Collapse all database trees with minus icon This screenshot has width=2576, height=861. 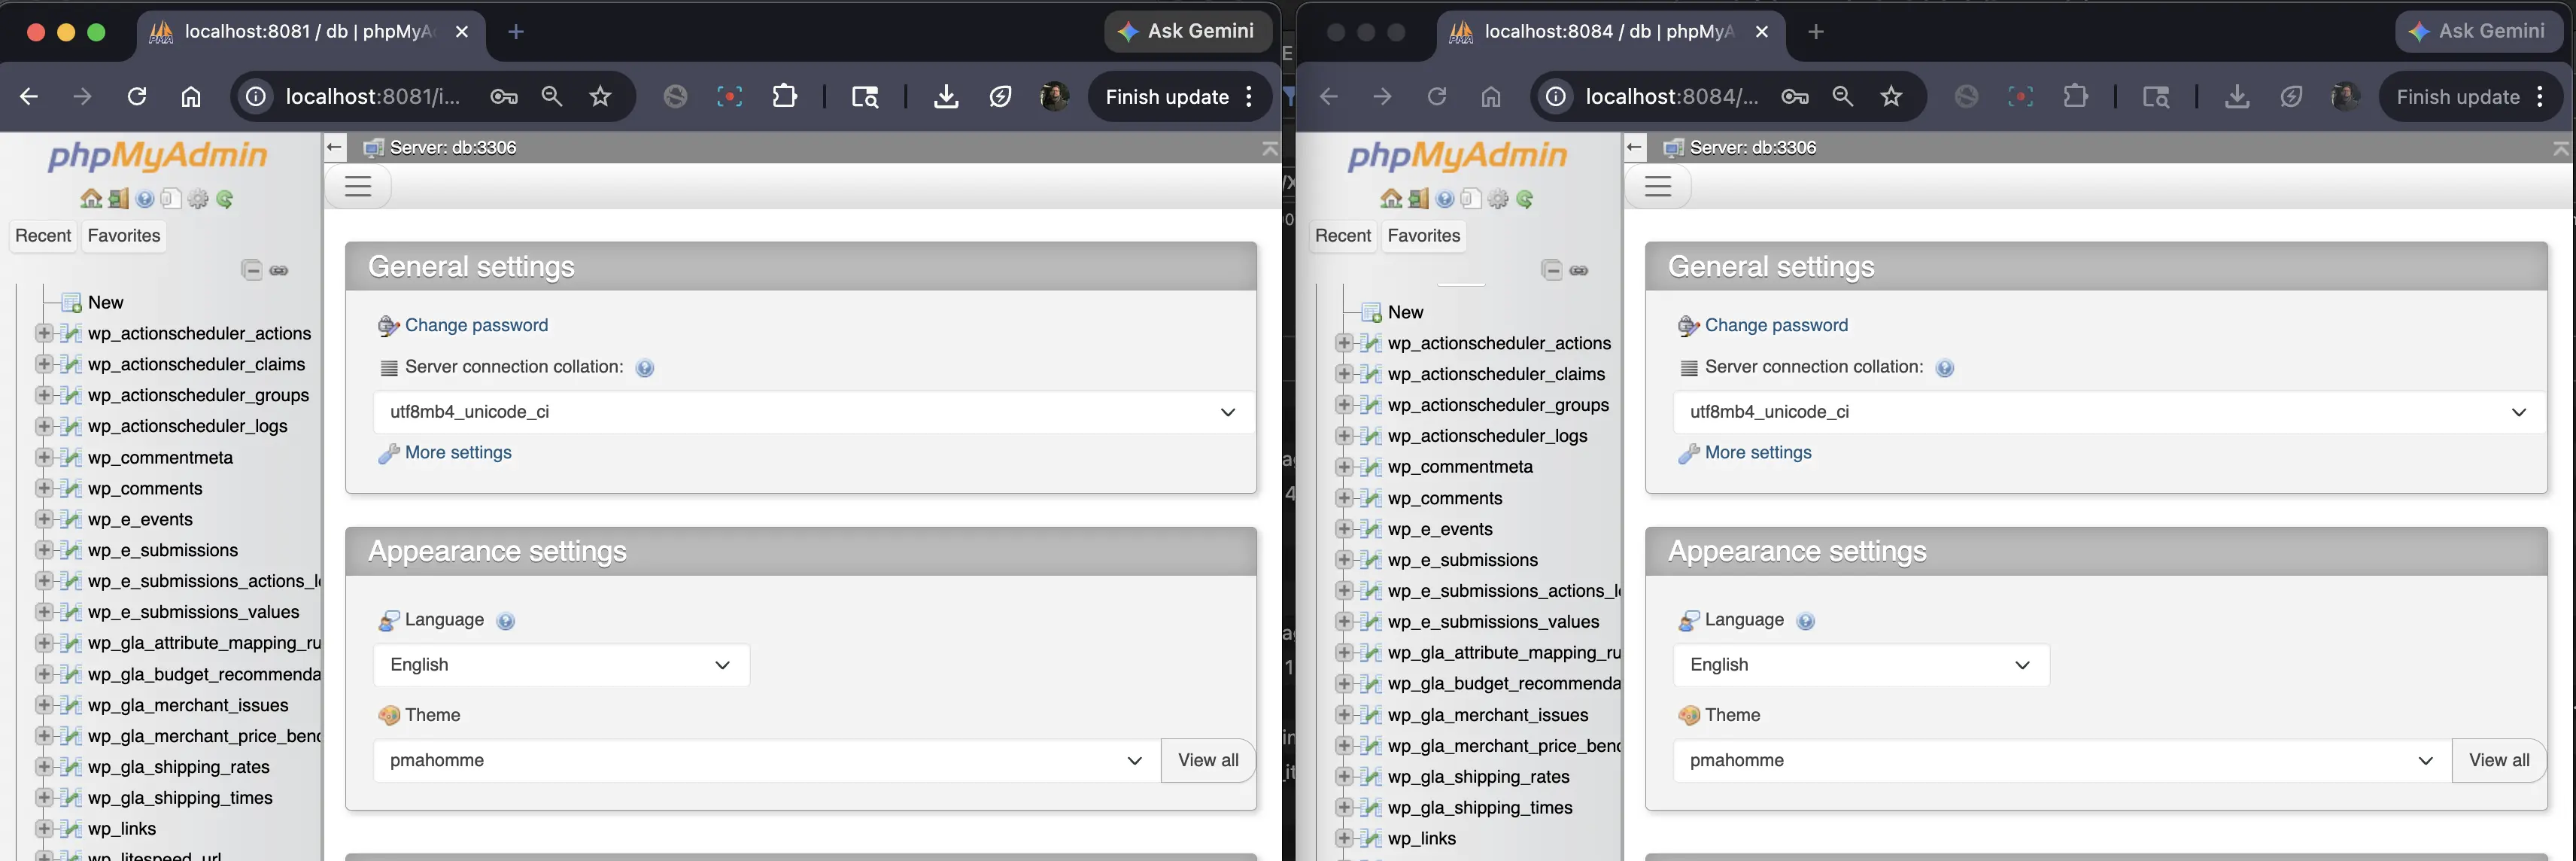pyautogui.click(x=251, y=269)
